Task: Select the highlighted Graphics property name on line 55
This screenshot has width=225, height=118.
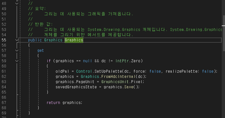Action: (x=74, y=40)
